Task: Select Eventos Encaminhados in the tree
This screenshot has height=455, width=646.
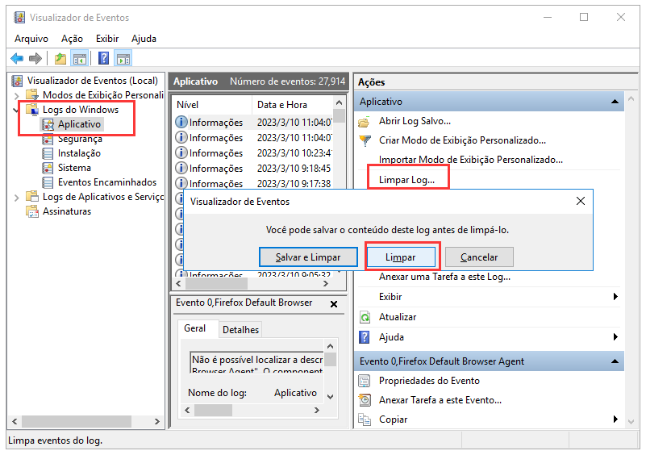Action: click(106, 182)
